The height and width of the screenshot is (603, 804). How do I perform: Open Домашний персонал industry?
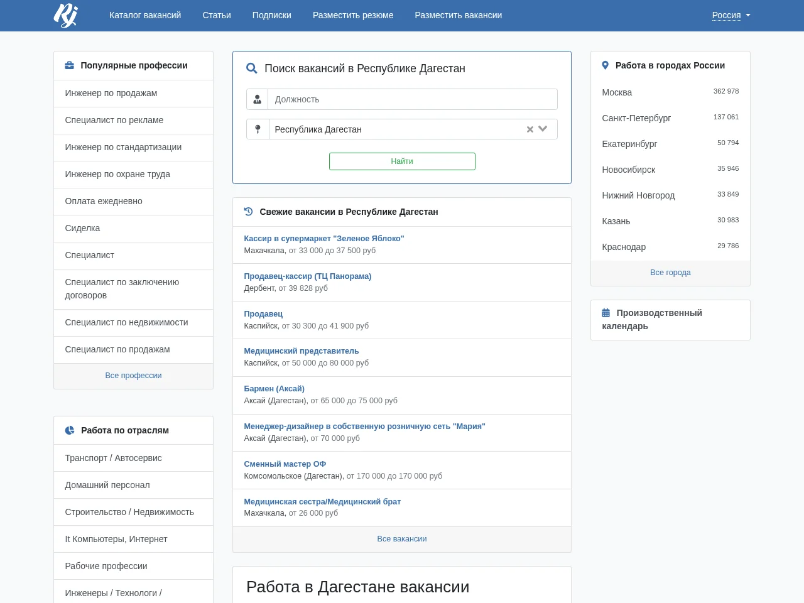(133, 485)
